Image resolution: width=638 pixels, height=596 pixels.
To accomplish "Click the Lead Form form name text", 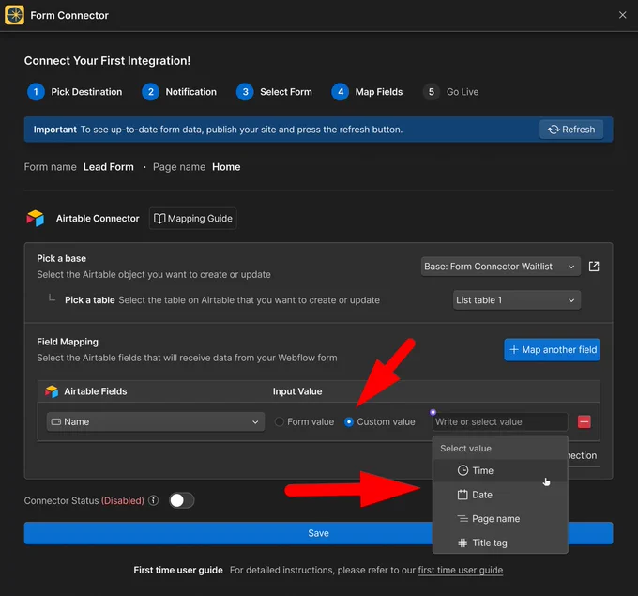I will pos(108,167).
